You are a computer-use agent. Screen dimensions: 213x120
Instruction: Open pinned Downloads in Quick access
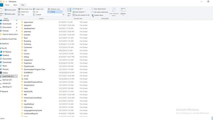pyautogui.click(x=7, y=24)
